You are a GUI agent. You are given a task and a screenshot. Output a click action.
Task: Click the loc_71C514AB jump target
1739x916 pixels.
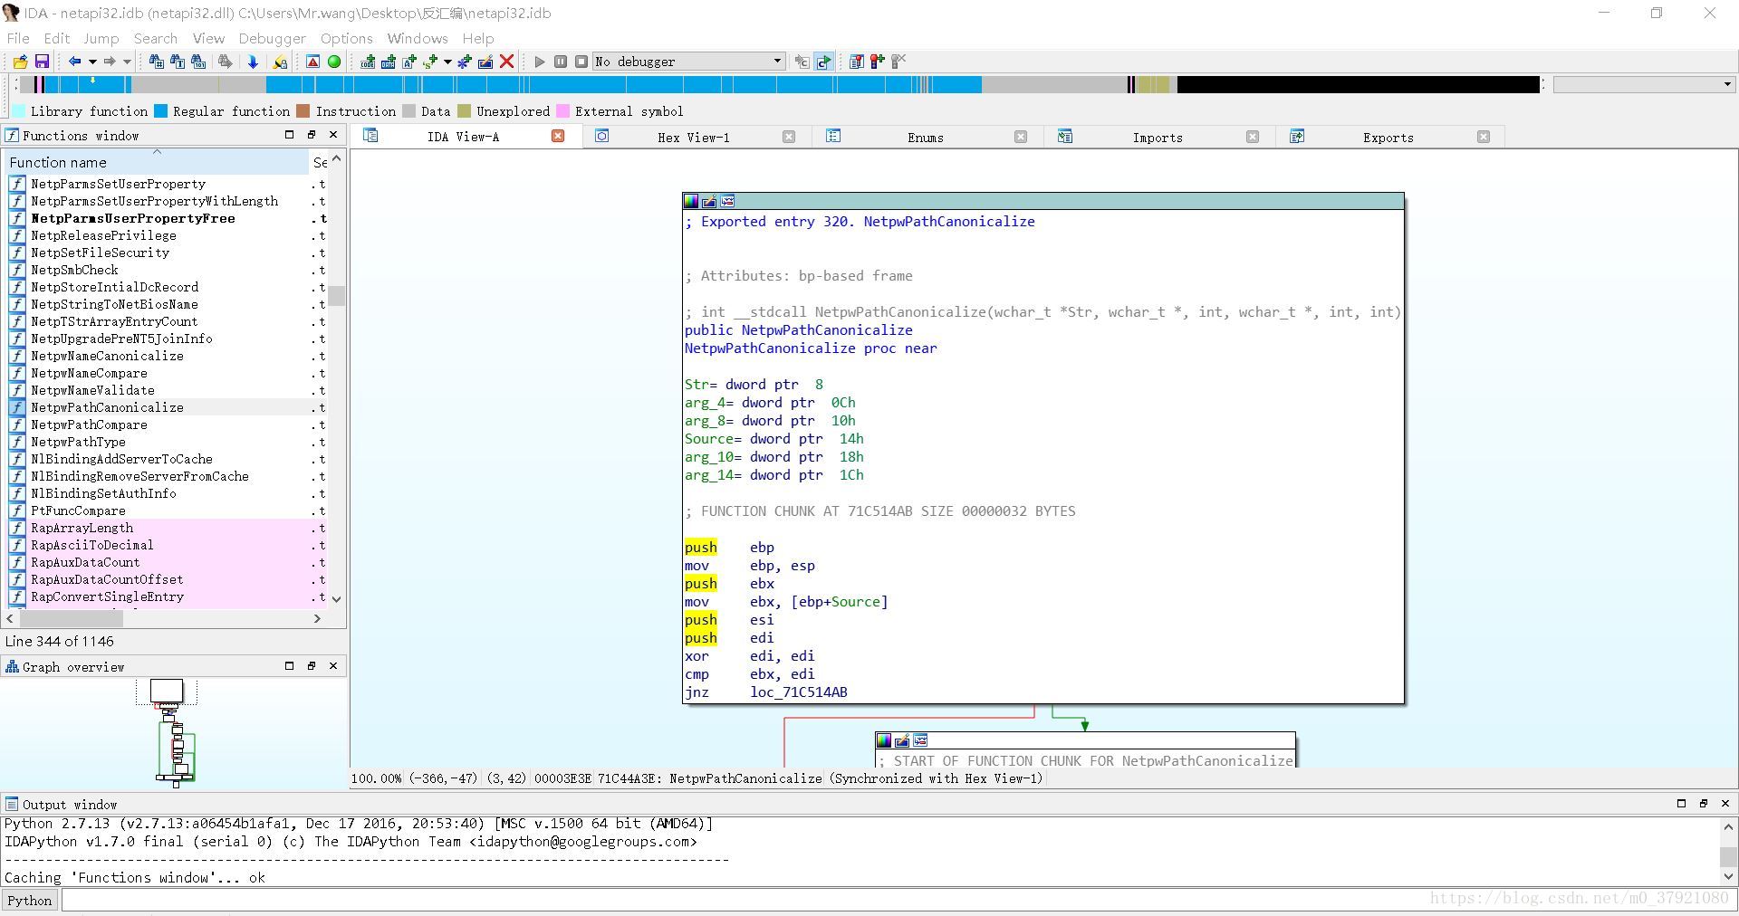coord(799,692)
